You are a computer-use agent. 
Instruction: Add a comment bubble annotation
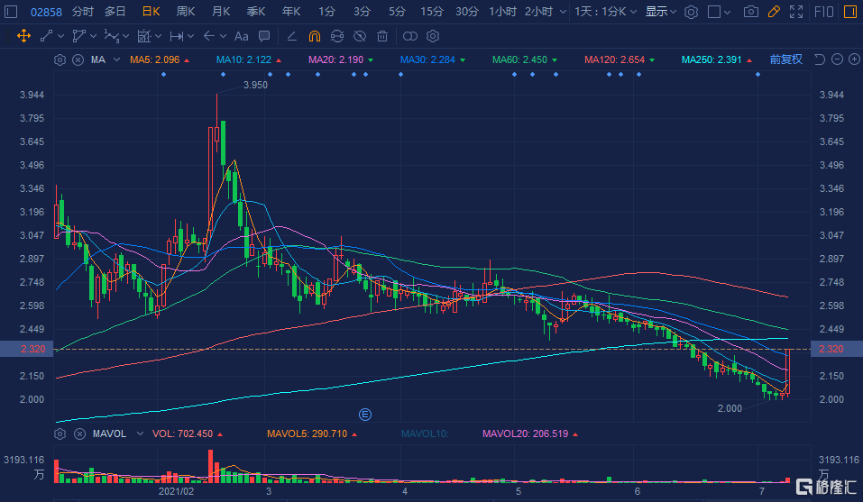(263, 37)
